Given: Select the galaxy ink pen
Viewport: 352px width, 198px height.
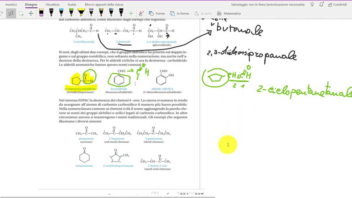Looking at the screenshot, I should [x=111, y=12].
